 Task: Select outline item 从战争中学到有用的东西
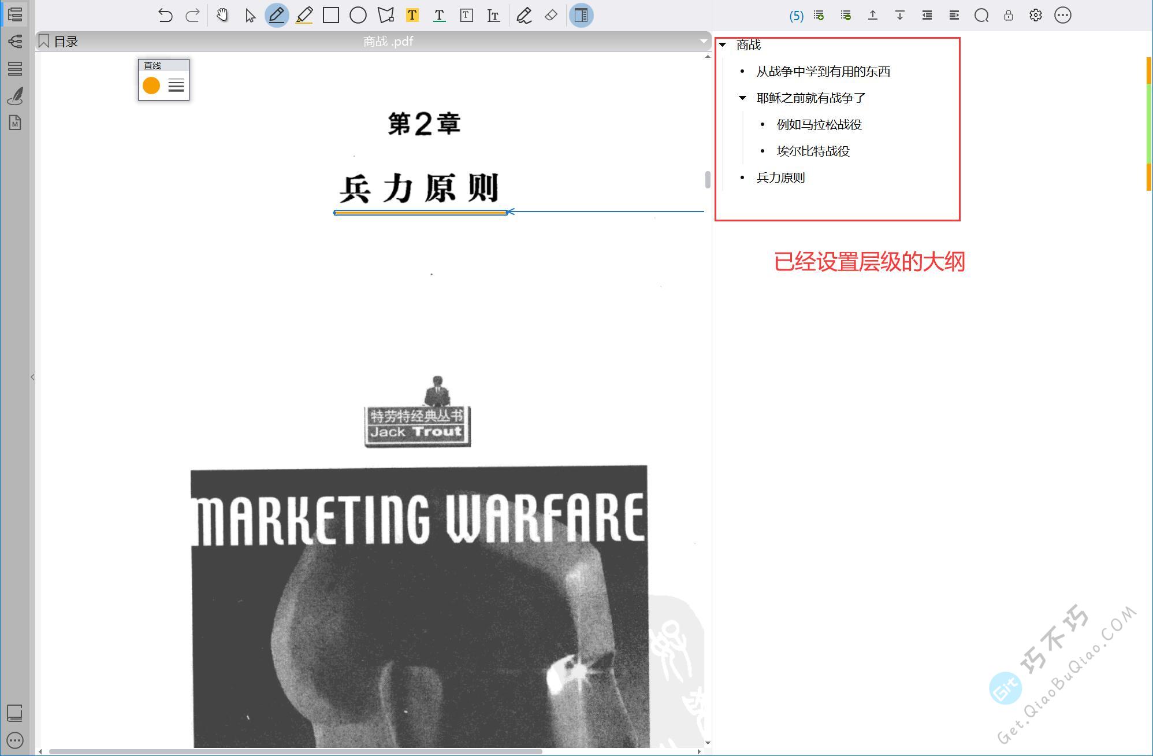(x=823, y=71)
